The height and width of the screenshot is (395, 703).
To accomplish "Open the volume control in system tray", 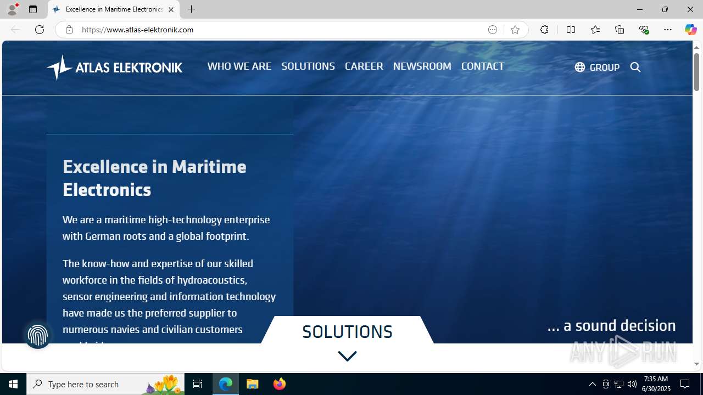I will point(632,384).
